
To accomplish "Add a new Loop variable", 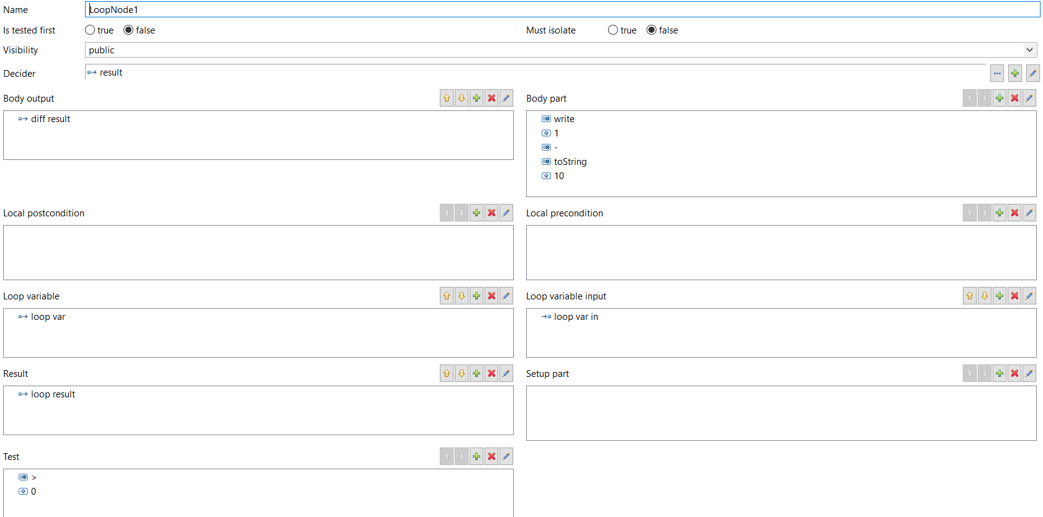I will 477,296.
